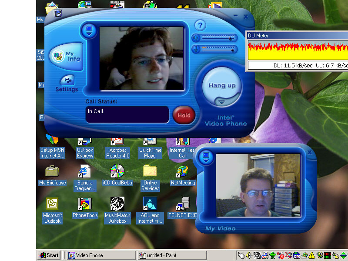Open remote video monitor dropdown

[x=89, y=31]
